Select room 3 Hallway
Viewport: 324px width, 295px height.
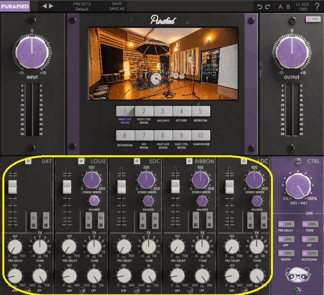coord(163,111)
